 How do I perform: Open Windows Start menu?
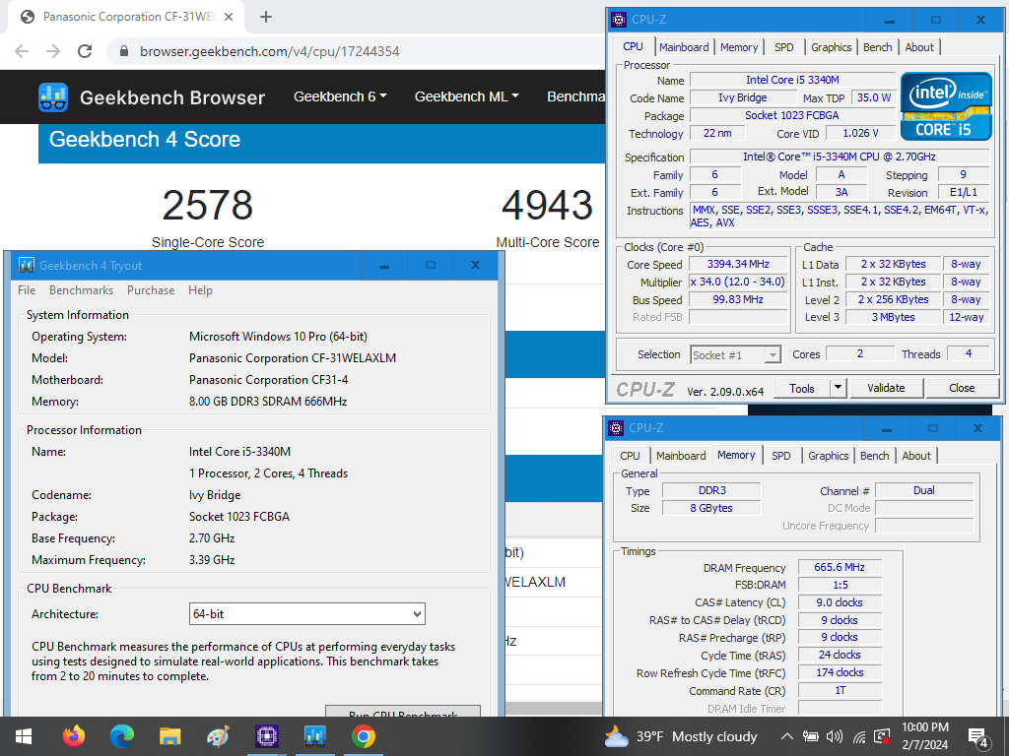[x=24, y=736]
